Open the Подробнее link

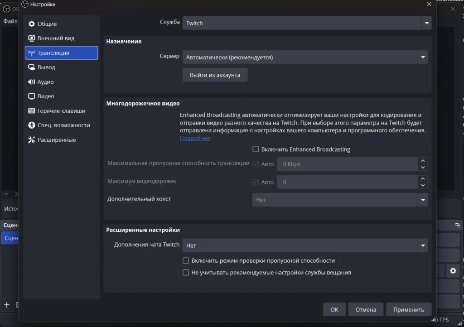pyautogui.click(x=195, y=138)
